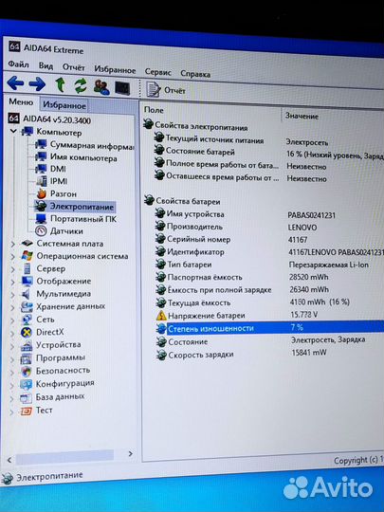Click the Отображение monitor icon
The height and width of the screenshot is (512, 384).
[27, 281]
